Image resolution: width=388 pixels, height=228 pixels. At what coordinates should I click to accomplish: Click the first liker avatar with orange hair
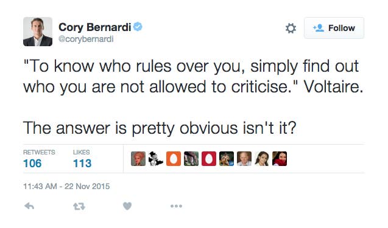(138, 159)
